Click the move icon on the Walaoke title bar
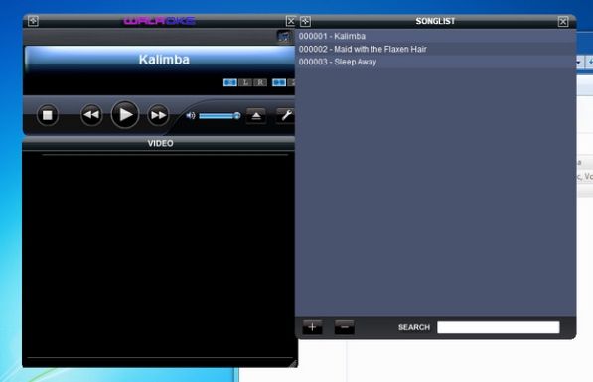593x382 pixels. pos(33,21)
